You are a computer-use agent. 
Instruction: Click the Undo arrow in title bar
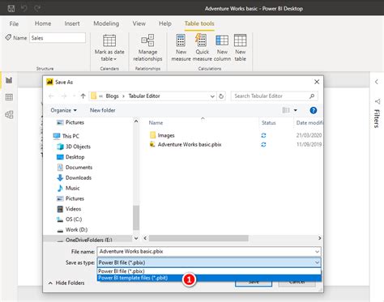24,8
